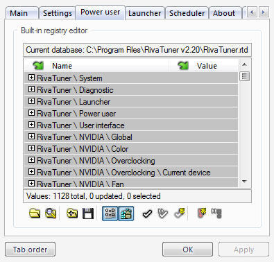Expand RivaTuner \ NVIDIA \ Overclocking node
274x262 pixels.
click(31, 160)
